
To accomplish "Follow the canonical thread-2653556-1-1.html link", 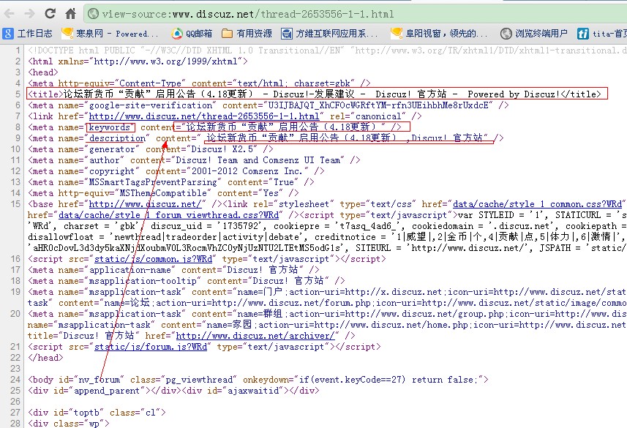I will point(204,116).
